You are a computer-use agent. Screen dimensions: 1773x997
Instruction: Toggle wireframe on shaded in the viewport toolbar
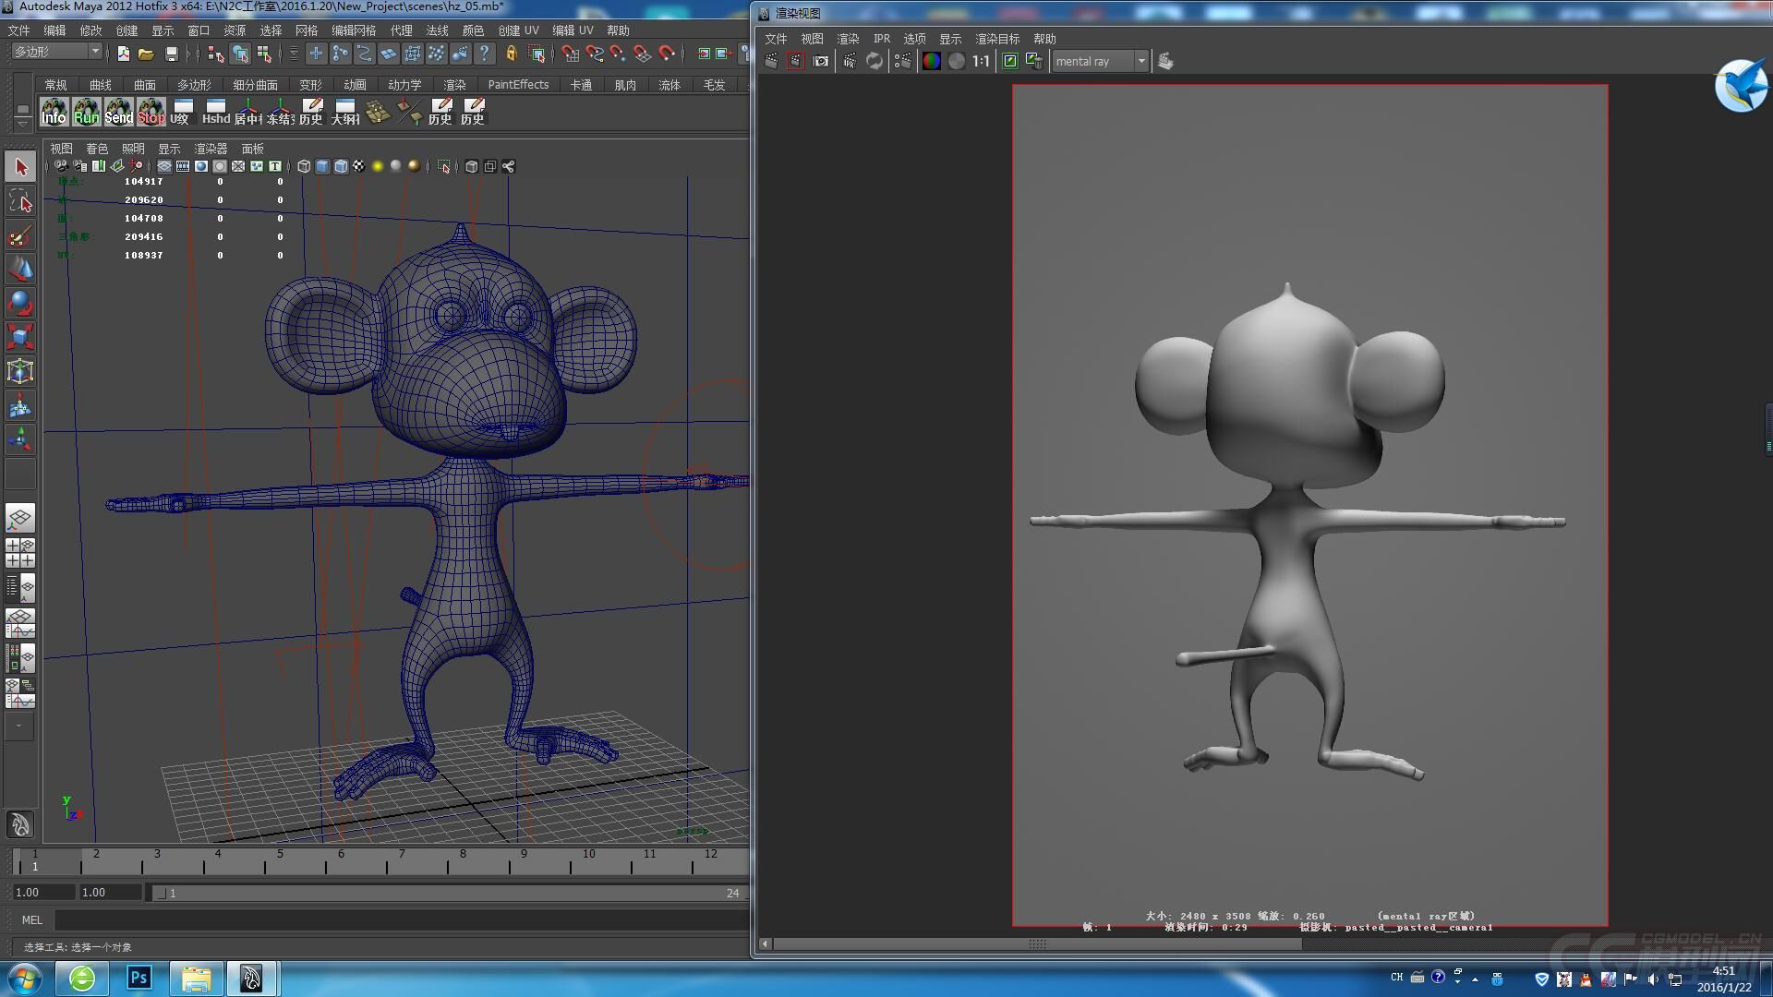[341, 166]
